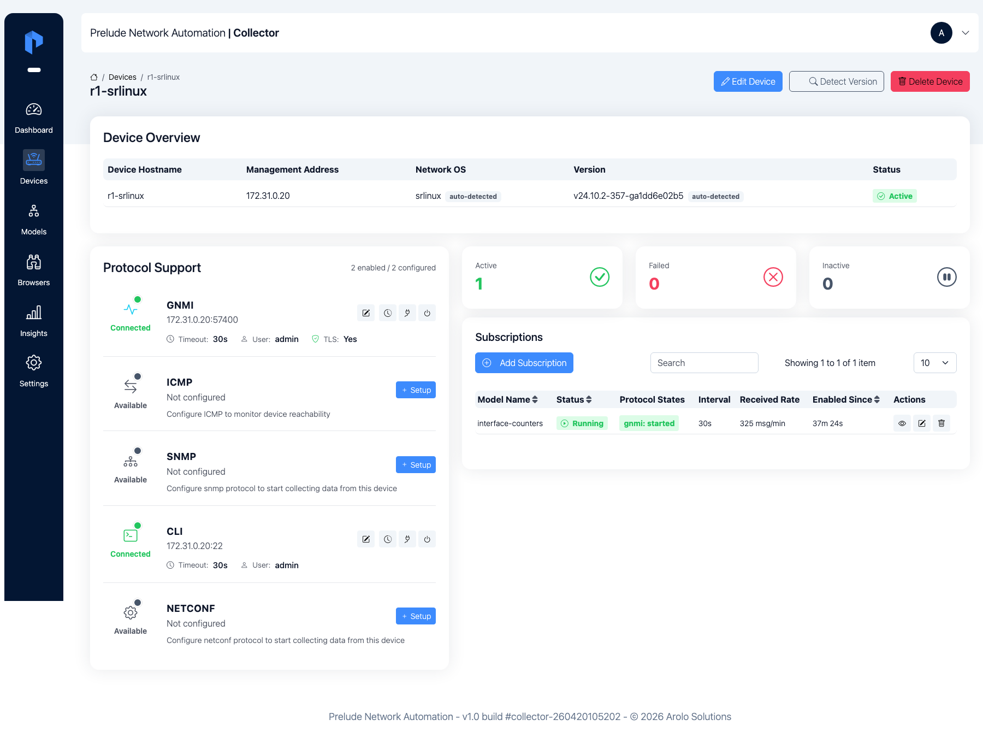Click the Running status badge
This screenshot has width=983, height=737.
(x=582, y=423)
